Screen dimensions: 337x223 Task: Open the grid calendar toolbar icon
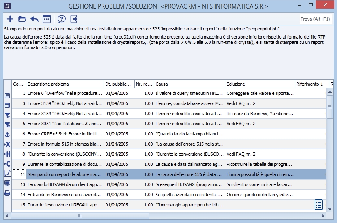pyautogui.click(x=47, y=19)
